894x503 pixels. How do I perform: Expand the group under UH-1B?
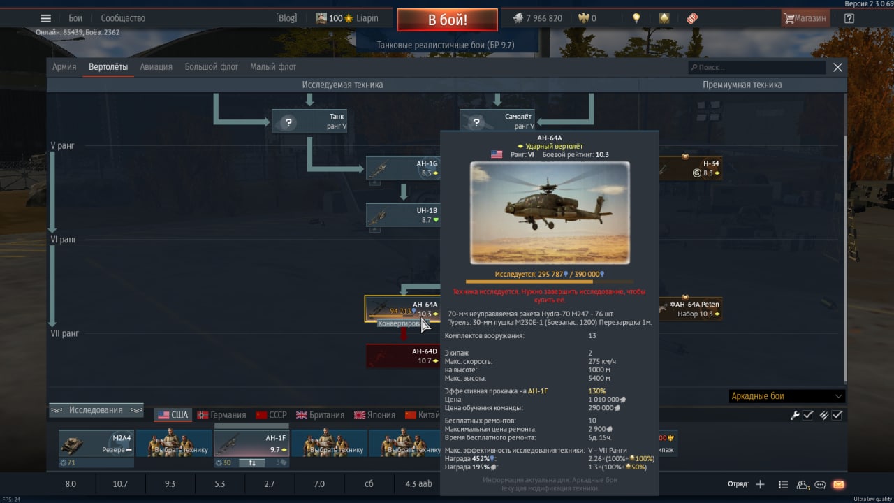point(375,230)
